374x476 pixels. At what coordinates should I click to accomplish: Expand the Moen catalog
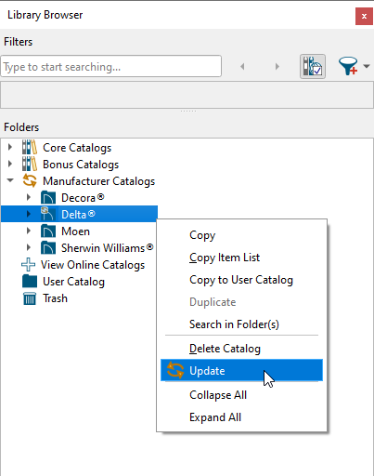29,231
